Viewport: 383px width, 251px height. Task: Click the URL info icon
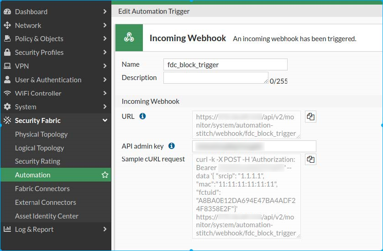(x=142, y=117)
